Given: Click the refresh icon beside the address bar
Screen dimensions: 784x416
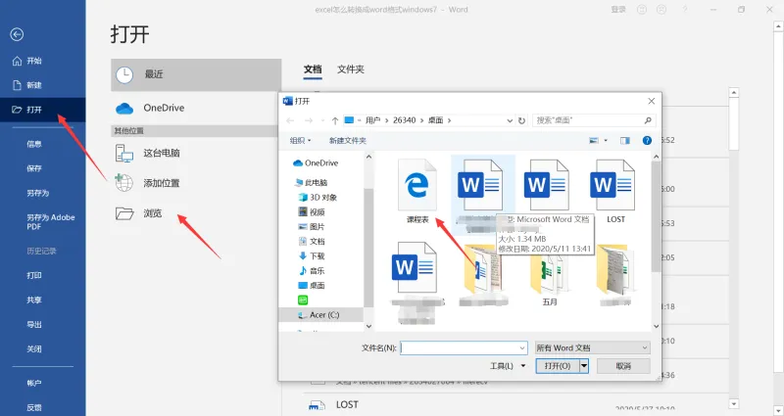Looking at the screenshot, I should point(521,120).
